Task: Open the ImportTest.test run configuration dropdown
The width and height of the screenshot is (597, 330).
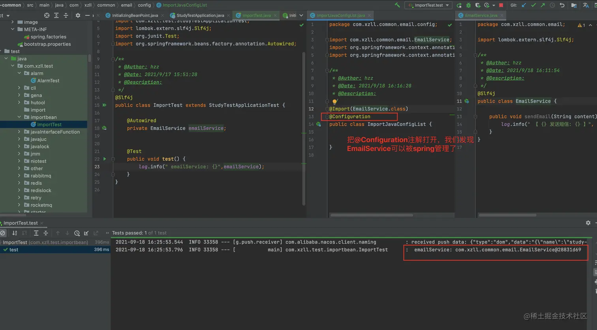Action: click(x=428, y=5)
